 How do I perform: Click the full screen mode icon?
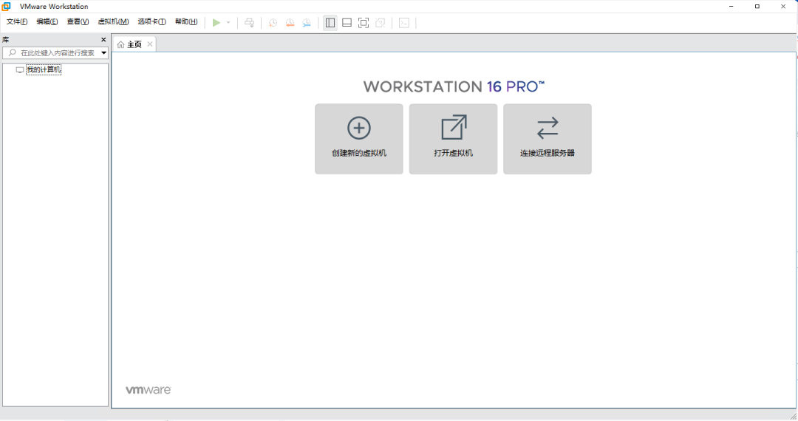(x=364, y=22)
